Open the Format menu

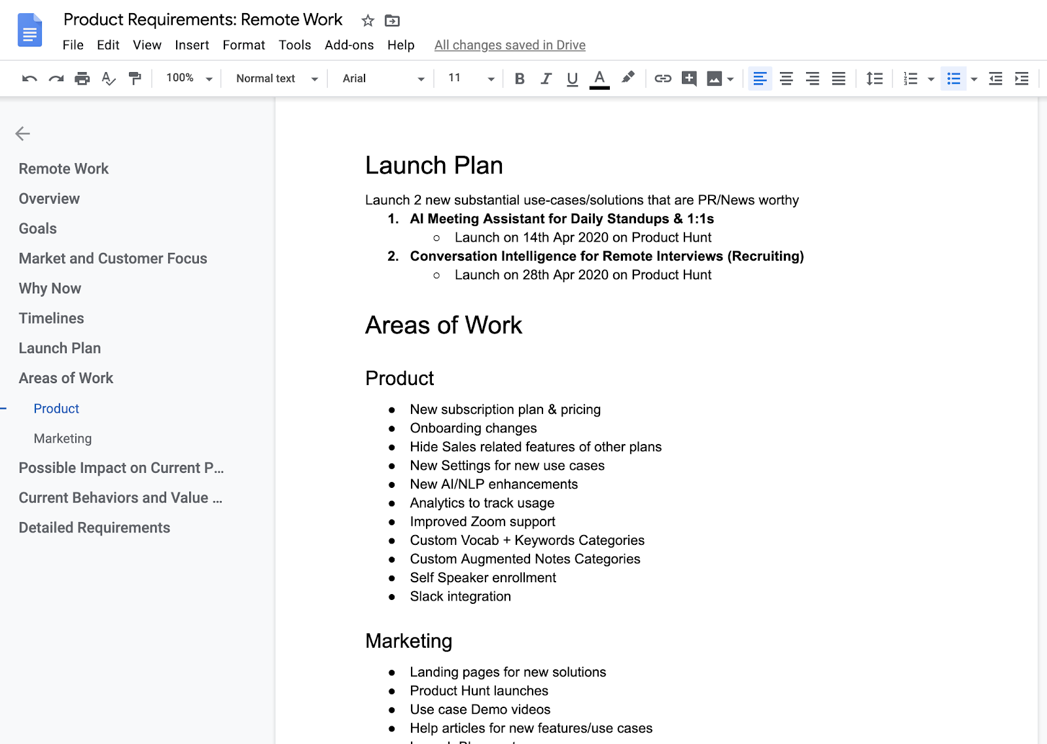click(244, 45)
